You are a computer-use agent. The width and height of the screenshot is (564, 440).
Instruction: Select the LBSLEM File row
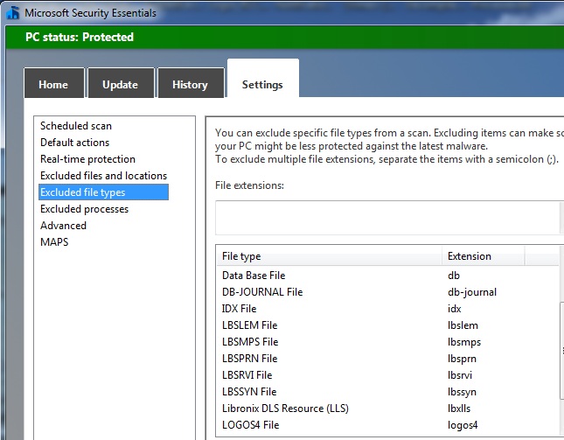pyautogui.click(x=387, y=325)
